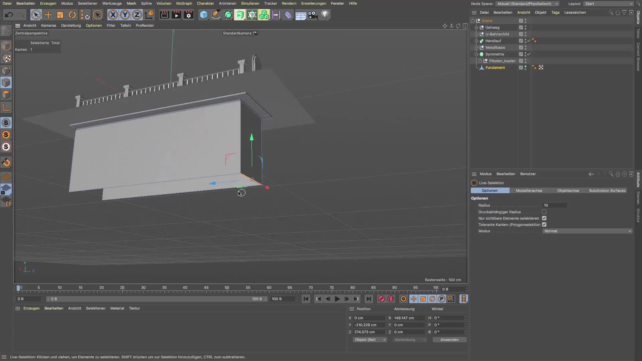Screen dimensions: 642x361
Task: Expand the U-Bahnschild tree node
Action: point(476,34)
